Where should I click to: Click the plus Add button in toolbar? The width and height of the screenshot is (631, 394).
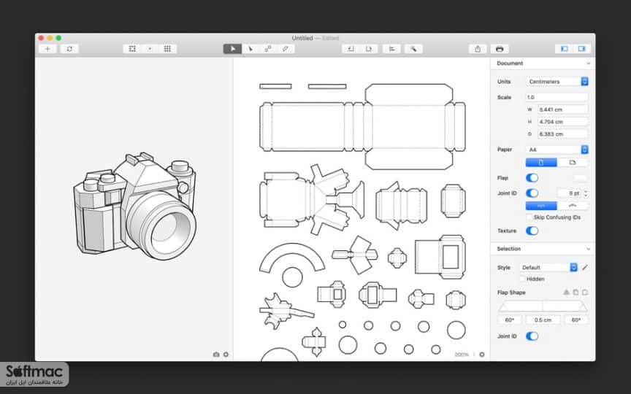(x=47, y=49)
